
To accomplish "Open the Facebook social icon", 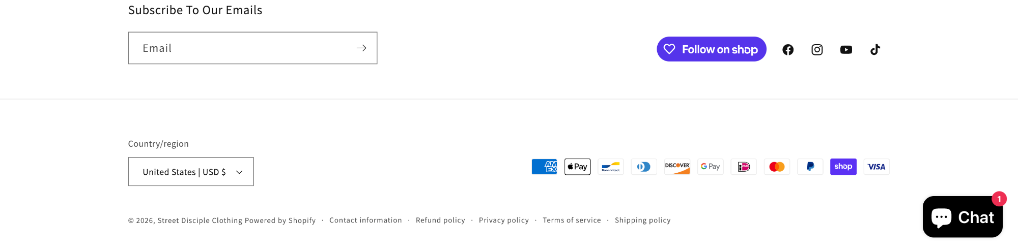I will click(x=788, y=50).
